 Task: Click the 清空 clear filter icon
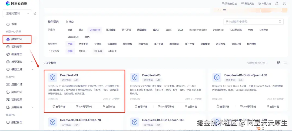[67, 22]
